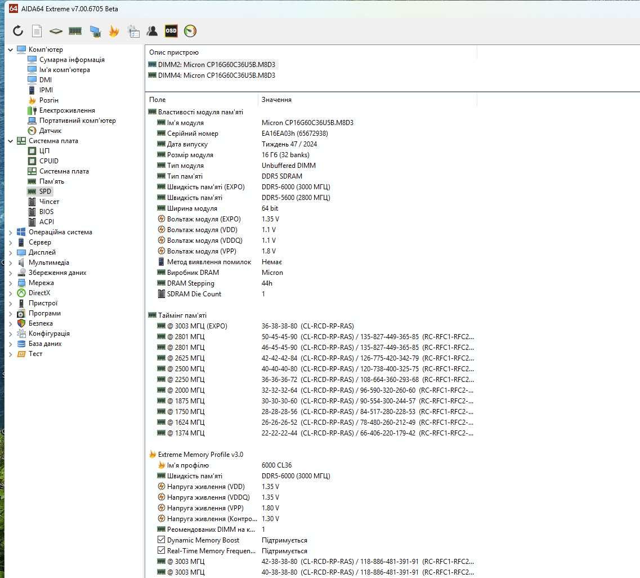640x578 pixels.
Task: Open the CPUID entry
Action: click(48, 161)
